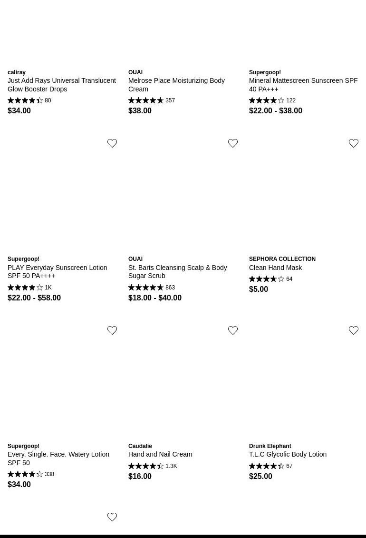
Task: Love the T.L.C Glycolic Body Lotion
Action: [x=354, y=330]
